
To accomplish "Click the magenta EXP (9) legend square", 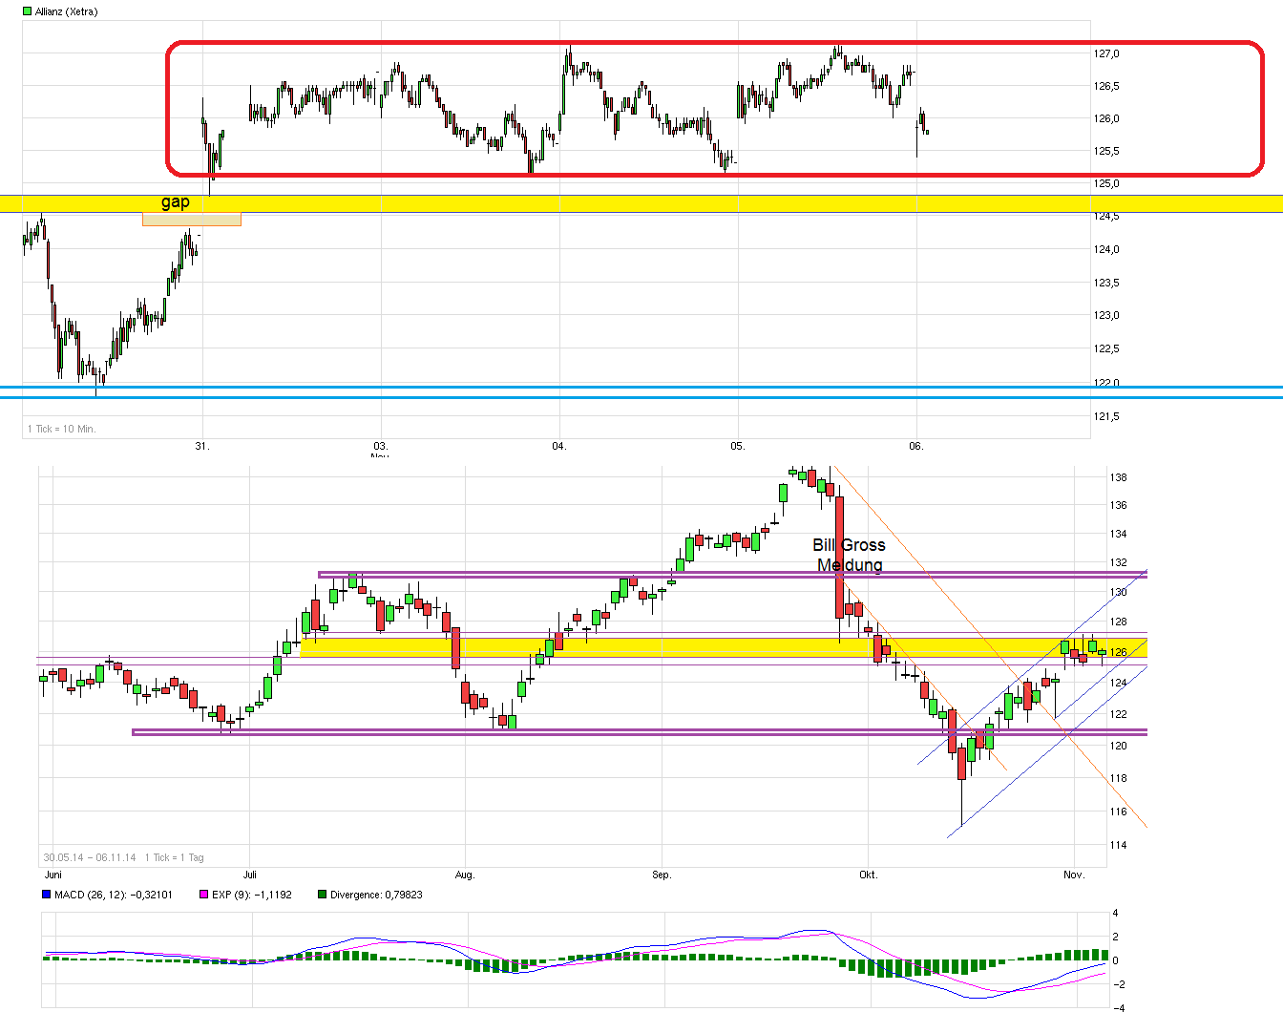I will click(x=202, y=895).
